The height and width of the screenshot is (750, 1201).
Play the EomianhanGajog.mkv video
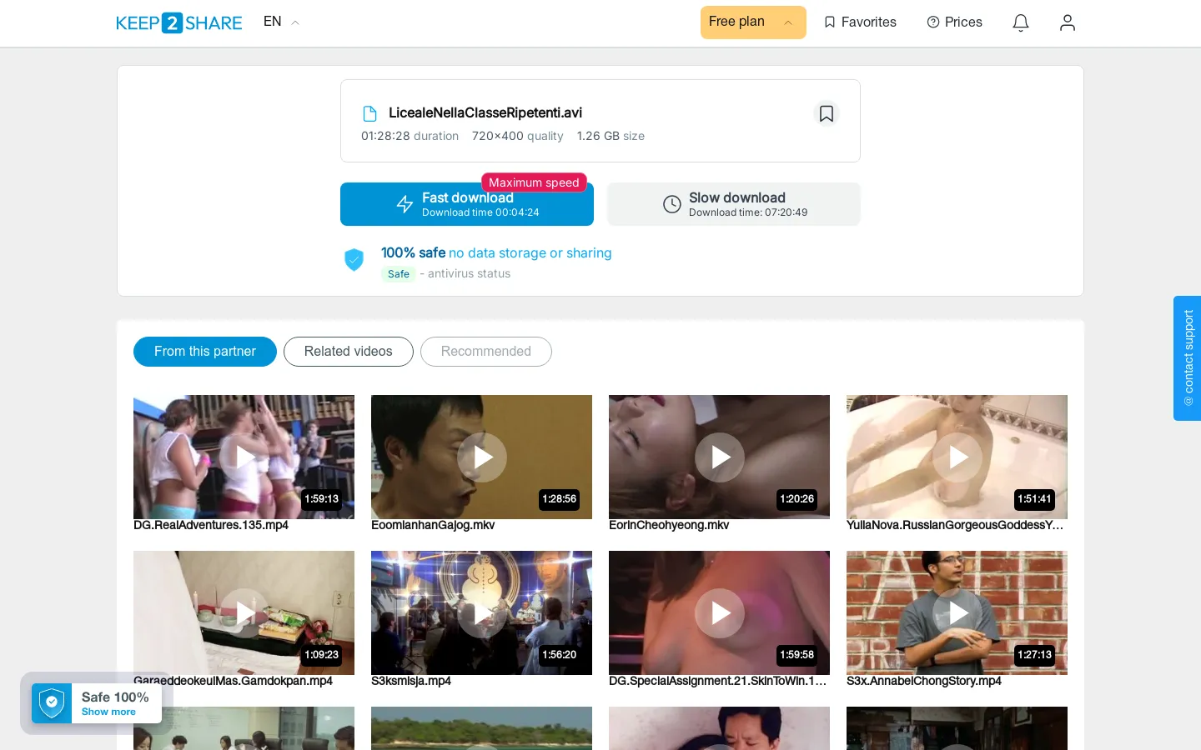pyautogui.click(x=481, y=457)
